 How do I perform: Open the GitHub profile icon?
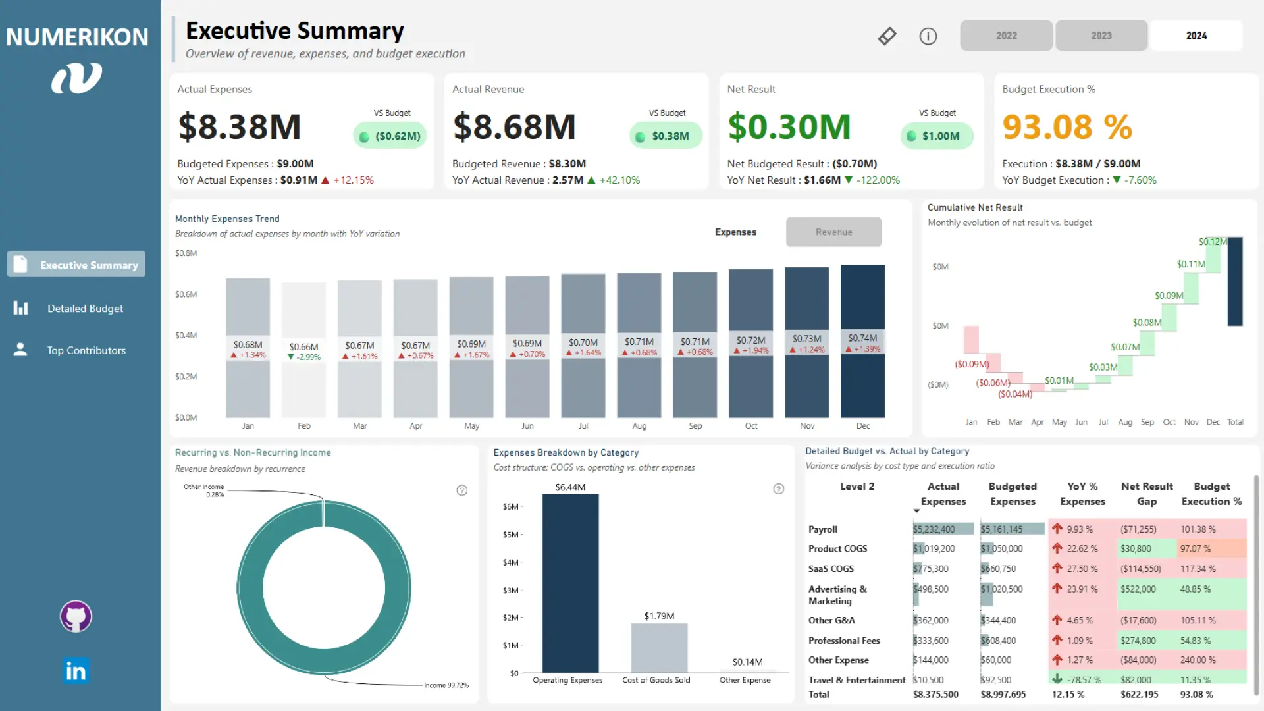76,617
